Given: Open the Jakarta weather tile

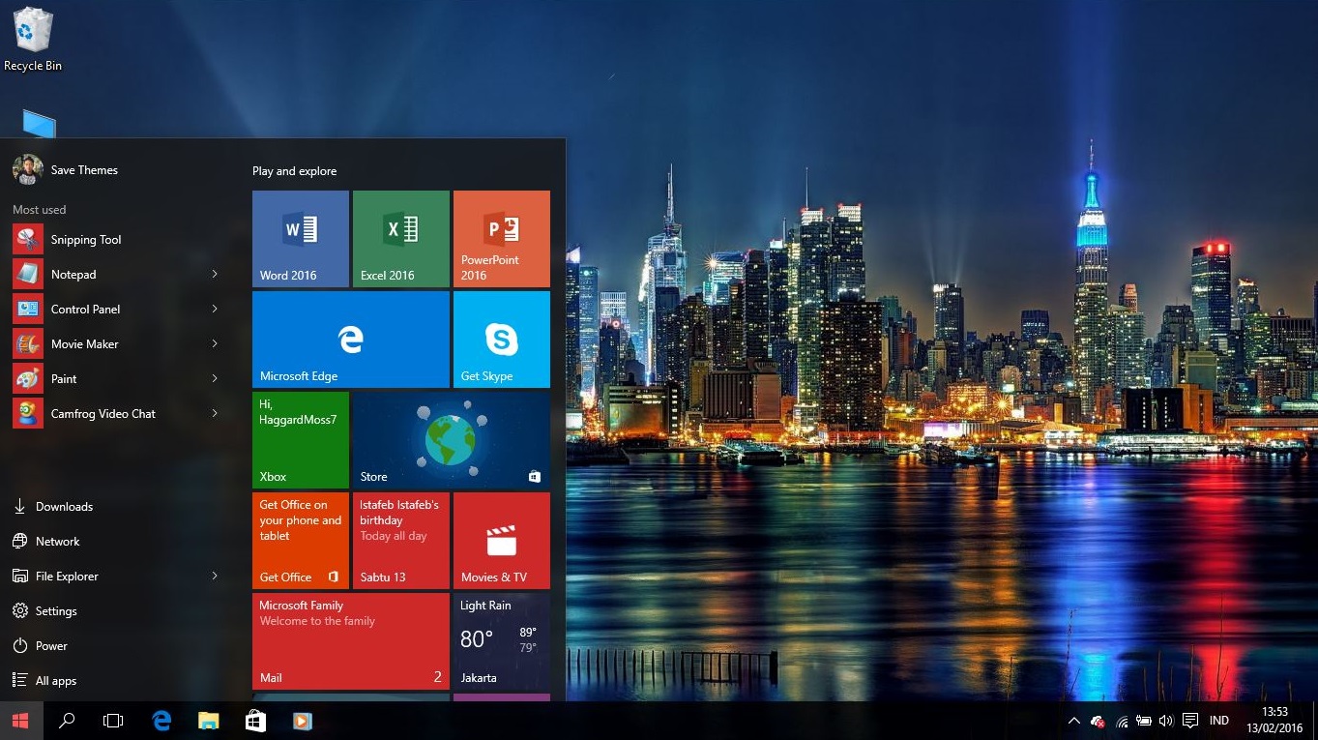Looking at the screenshot, I should [x=502, y=641].
